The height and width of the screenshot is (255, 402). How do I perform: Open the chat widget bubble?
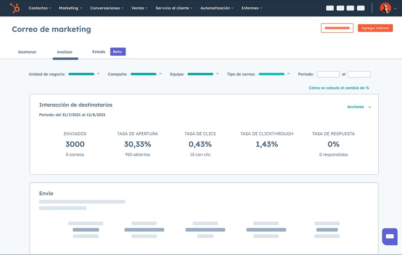click(390, 237)
